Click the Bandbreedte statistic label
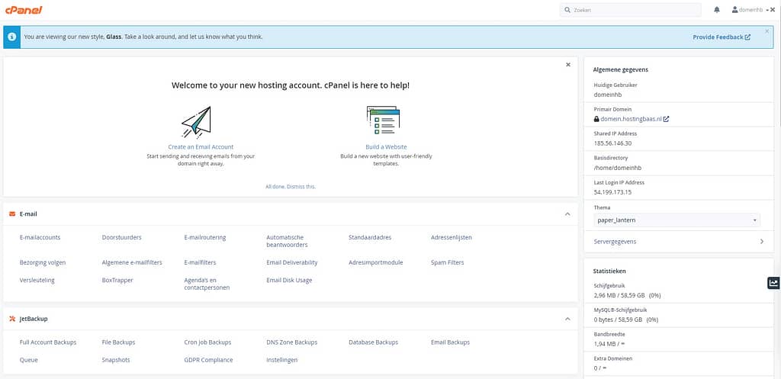 click(x=609, y=334)
